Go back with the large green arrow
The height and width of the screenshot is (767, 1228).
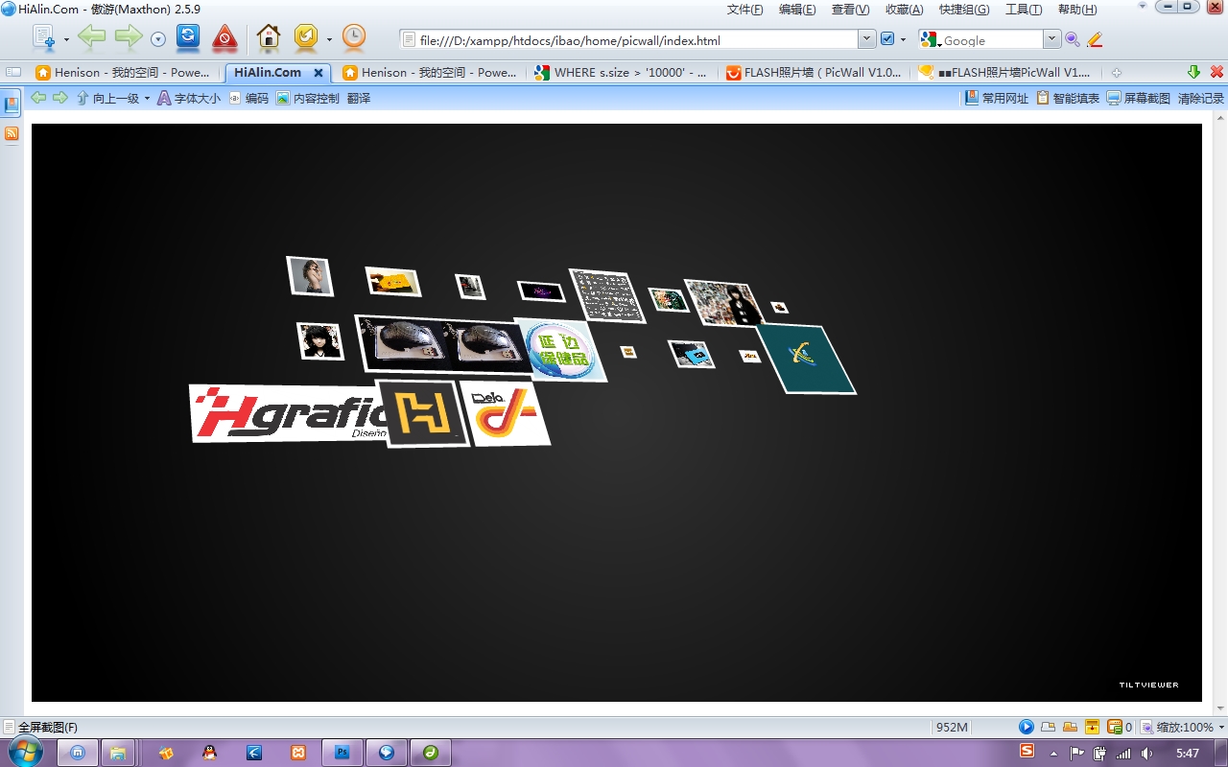(x=91, y=37)
